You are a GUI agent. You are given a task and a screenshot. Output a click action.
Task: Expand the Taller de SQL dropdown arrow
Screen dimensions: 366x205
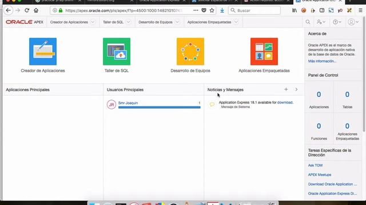click(x=128, y=22)
